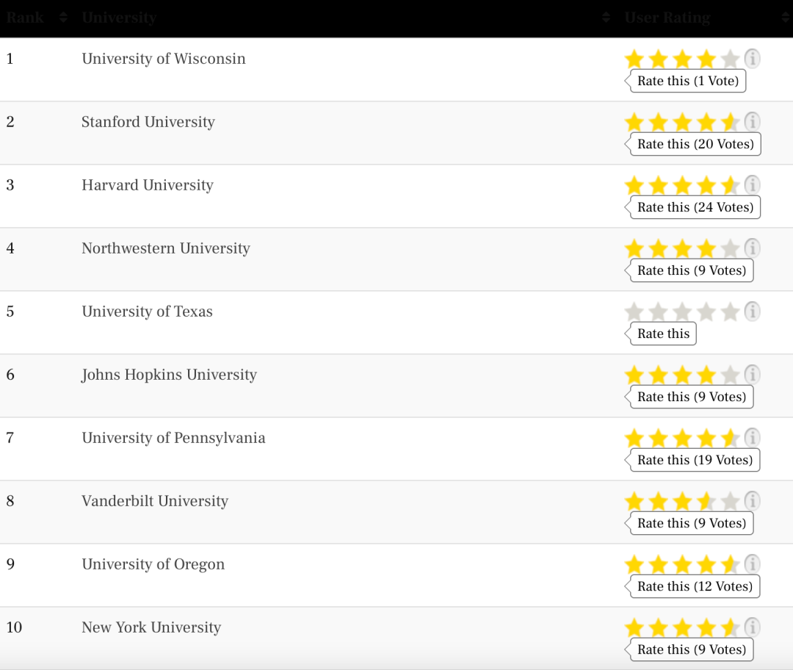Sort table by Rank column arrows
Image resolution: width=793 pixels, height=670 pixels.
pos(63,18)
